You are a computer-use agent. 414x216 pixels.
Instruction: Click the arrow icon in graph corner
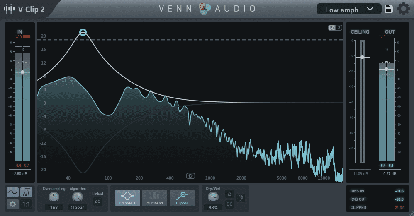pyautogui.click(x=339, y=28)
